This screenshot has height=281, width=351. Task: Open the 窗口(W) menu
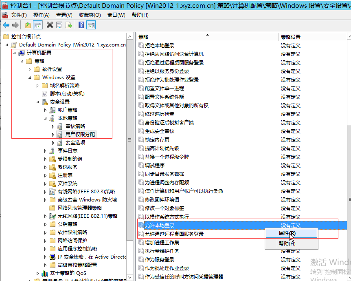116,15
